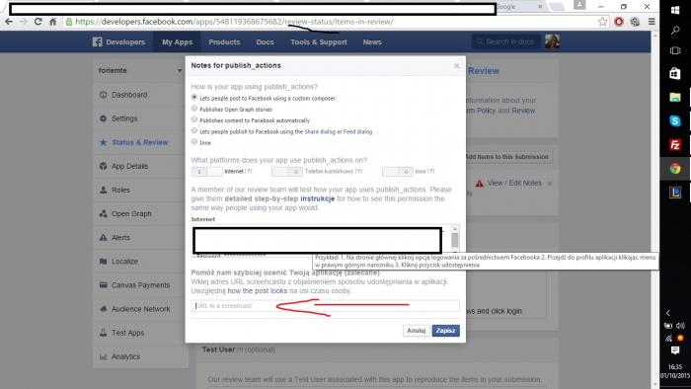Open Chrome hamburger menu icon
The image size is (691, 389).
point(652,22)
